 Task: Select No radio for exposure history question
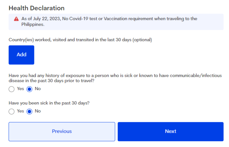30,89
